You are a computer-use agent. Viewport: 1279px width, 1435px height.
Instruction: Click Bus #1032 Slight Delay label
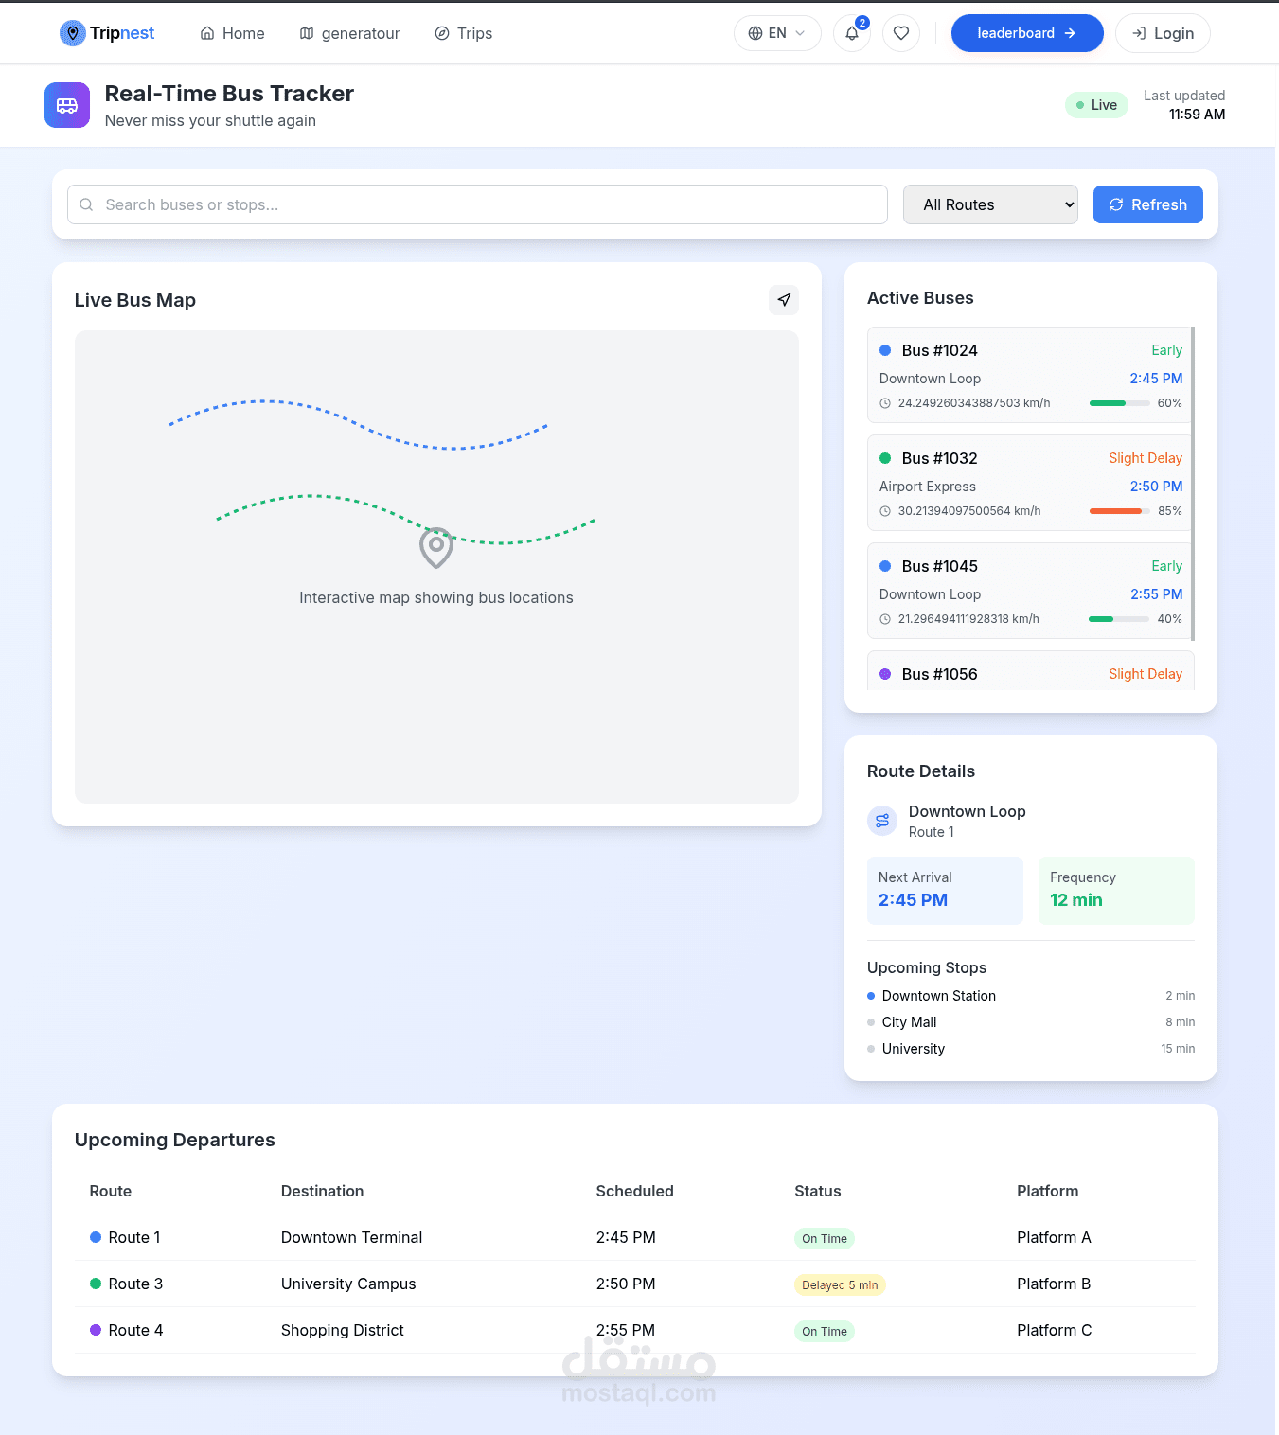coord(1146,458)
